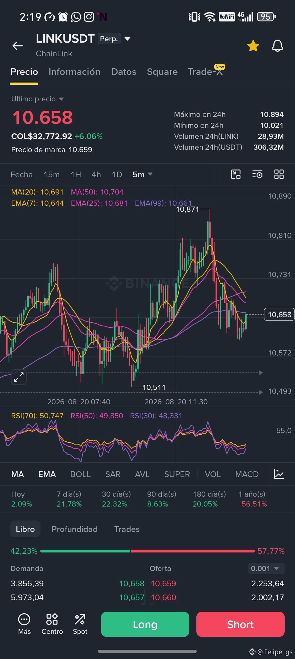The image size is (295, 659).
Task: Click the buy/sell ratio bar
Action: coord(147,551)
